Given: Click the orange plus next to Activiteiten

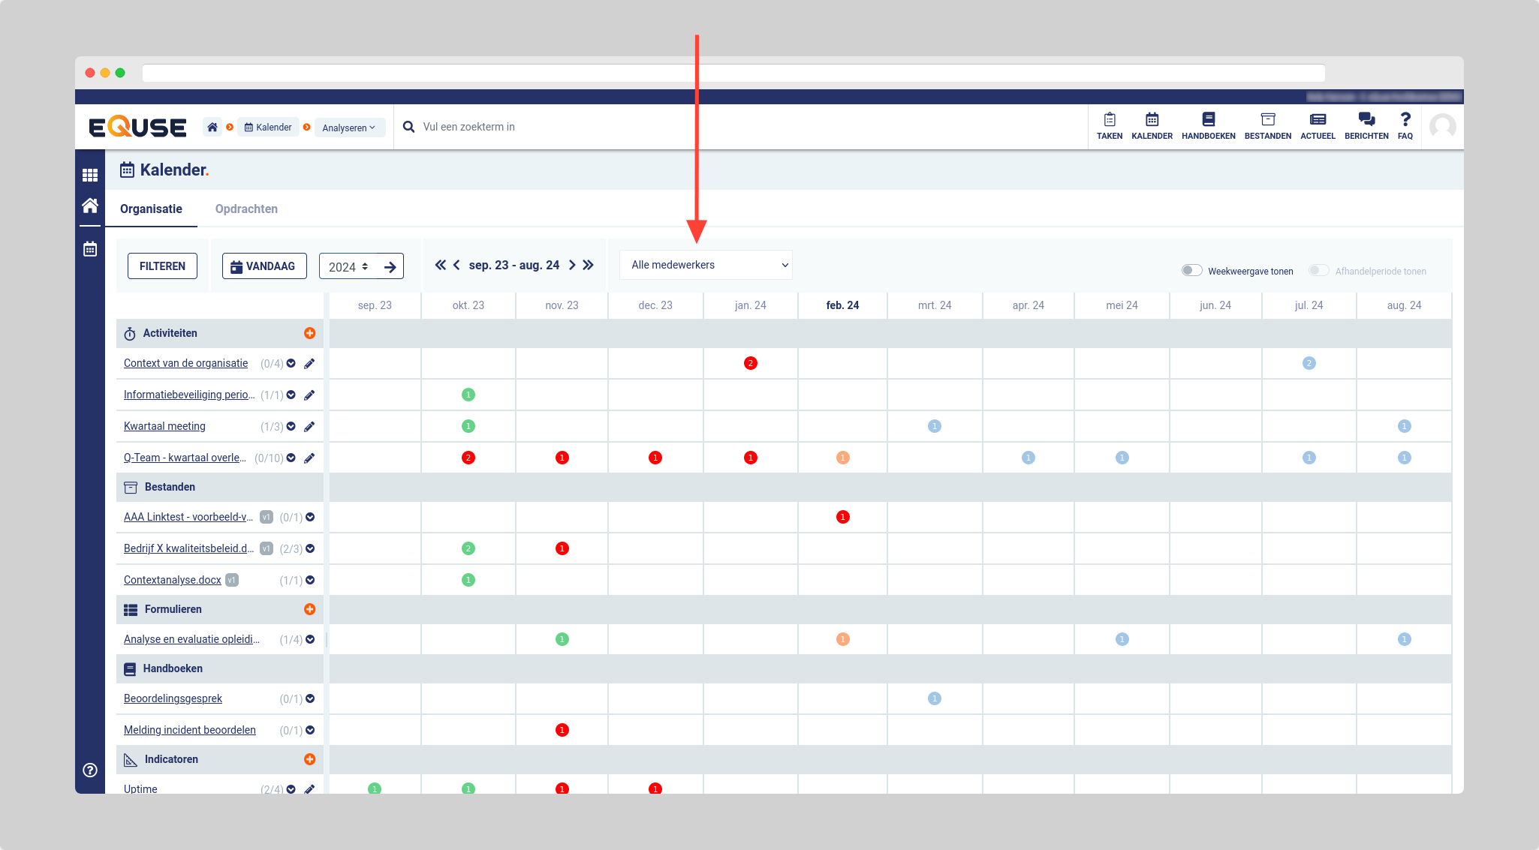Looking at the screenshot, I should coord(309,333).
